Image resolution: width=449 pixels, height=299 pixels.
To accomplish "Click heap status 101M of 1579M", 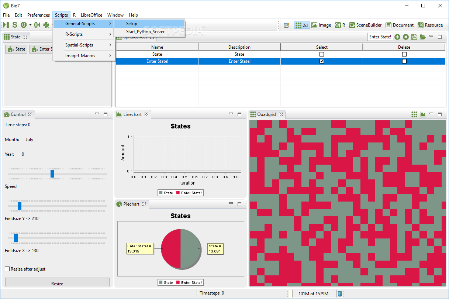I will pyautogui.click(x=313, y=294).
